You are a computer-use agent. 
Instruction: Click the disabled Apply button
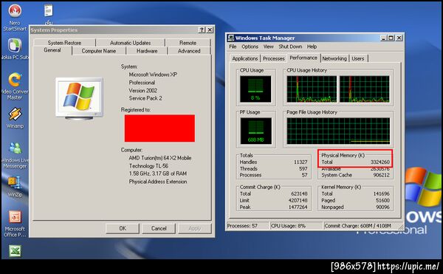[x=195, y=228]
